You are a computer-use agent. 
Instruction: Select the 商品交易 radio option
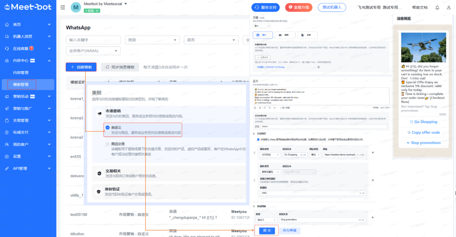(x=107, y=144)
